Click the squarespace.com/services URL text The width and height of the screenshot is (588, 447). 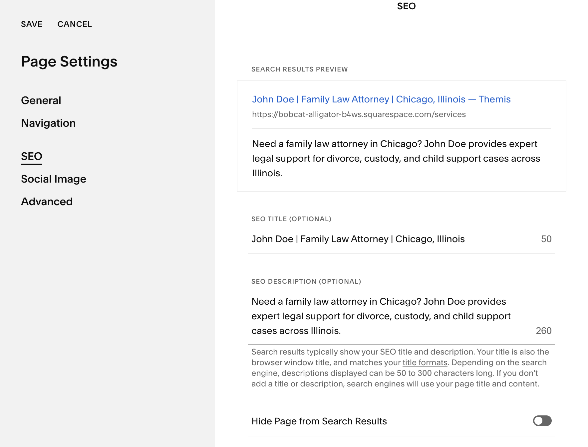pyautogui.click(x=359, y=114)
